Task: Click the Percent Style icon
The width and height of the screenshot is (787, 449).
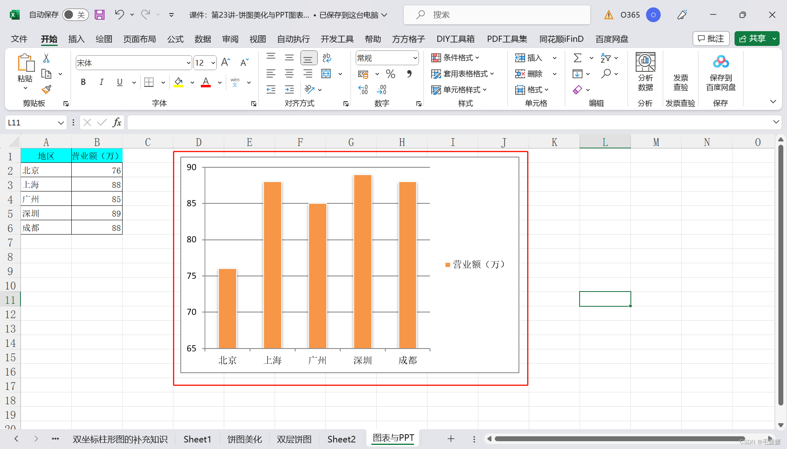Action: [x=391, y=74]
